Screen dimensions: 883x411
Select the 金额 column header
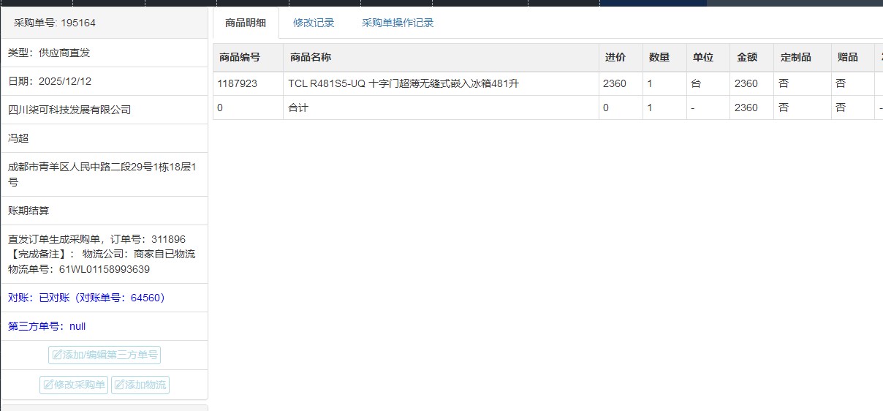[746, 58]
